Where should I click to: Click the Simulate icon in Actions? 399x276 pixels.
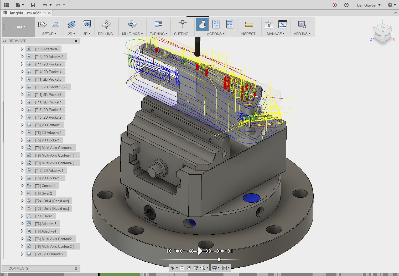pyautogui.click(x=202, y=25)
